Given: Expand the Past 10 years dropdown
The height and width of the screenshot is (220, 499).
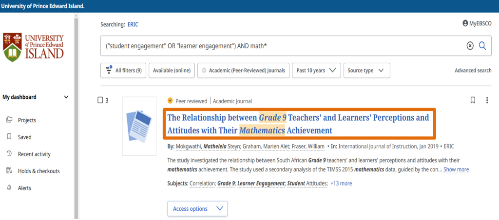Looking at the screenshot, I should click(x=317, y=70).
